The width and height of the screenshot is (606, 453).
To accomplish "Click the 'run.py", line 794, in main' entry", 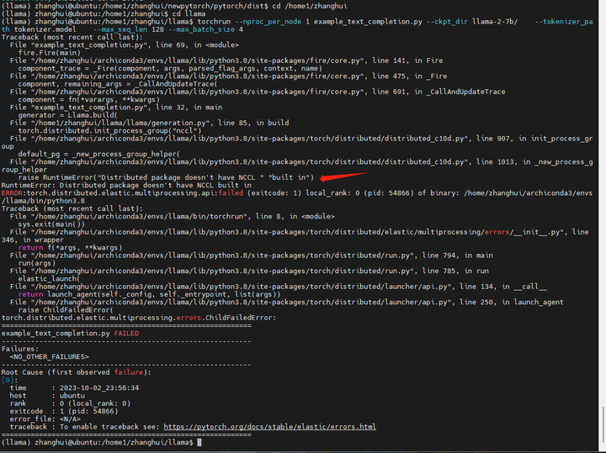I will coord(251,255).
